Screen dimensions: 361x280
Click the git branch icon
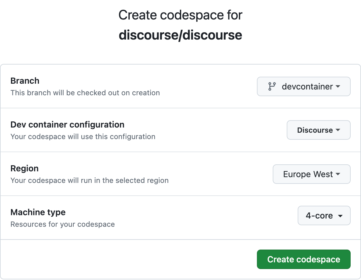click(x=272, y=86)
